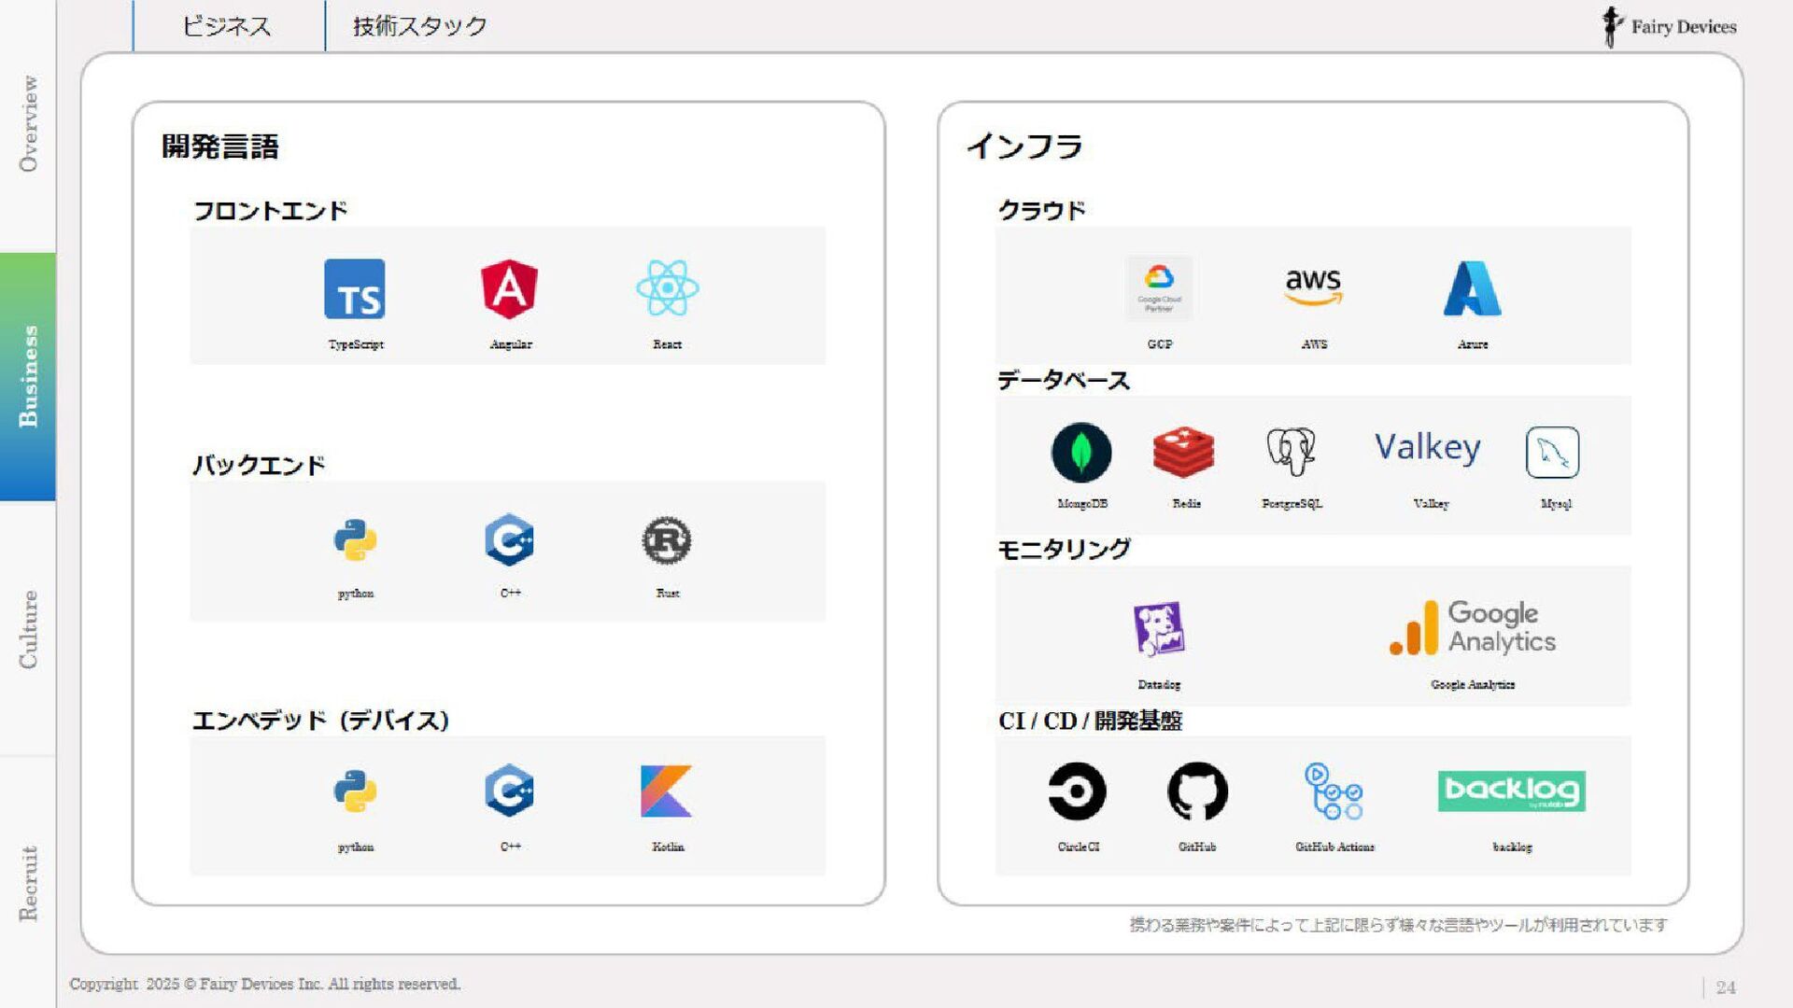Select the Angular logo icon

coord(509,289)
